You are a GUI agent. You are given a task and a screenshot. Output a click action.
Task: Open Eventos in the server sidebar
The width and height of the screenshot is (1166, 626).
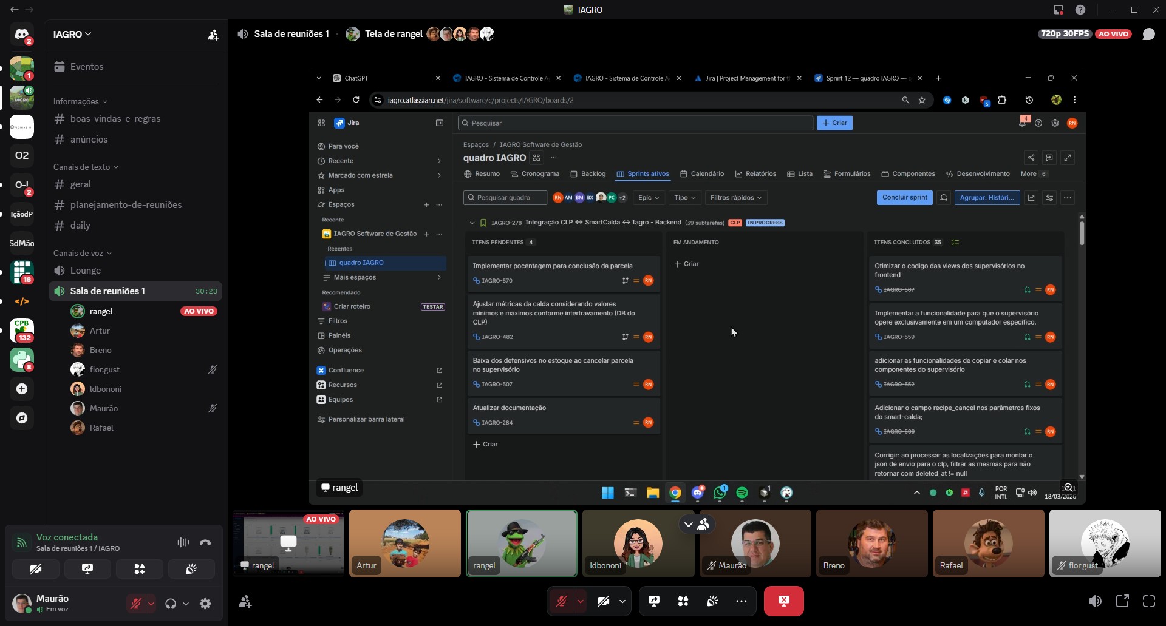[135, 67]
